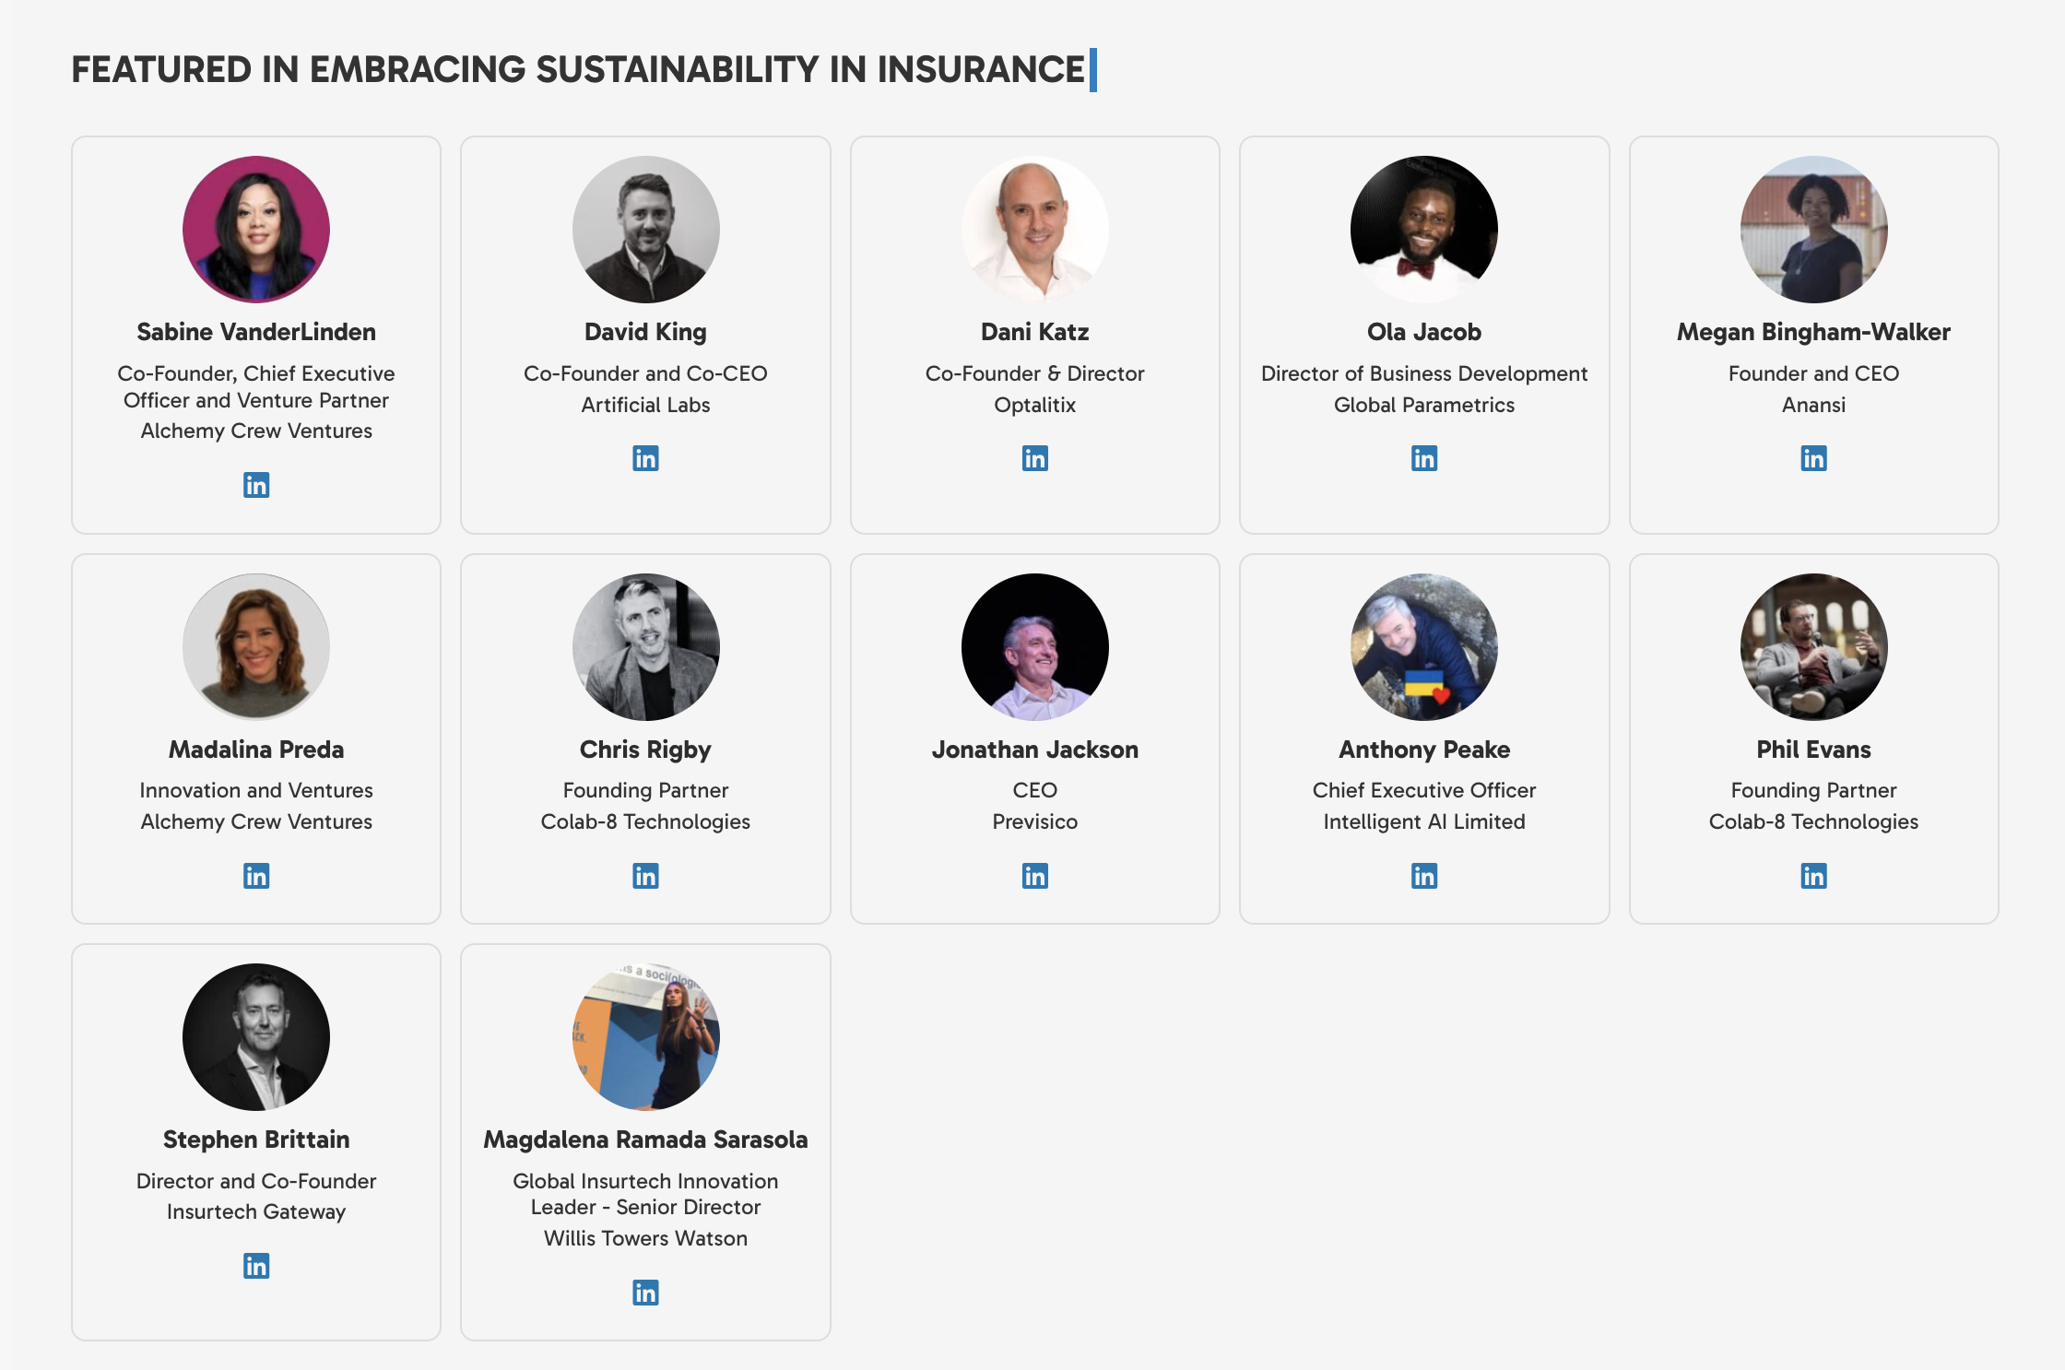Click Magdalena Ramada Sarasola's photo thumbnail
Screen dimensions: 2065x1370
645,1037
